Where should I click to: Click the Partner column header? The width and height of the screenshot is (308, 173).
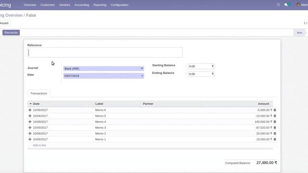click(x=148, y=104)
